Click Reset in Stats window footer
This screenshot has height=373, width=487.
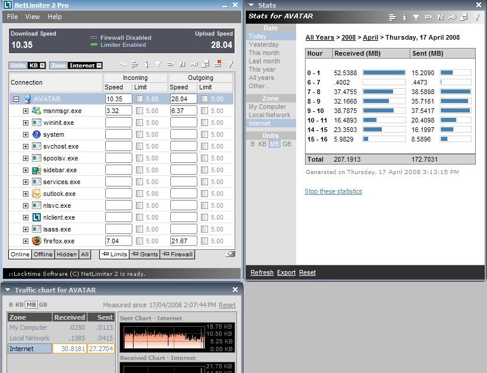tap(307, 272)
